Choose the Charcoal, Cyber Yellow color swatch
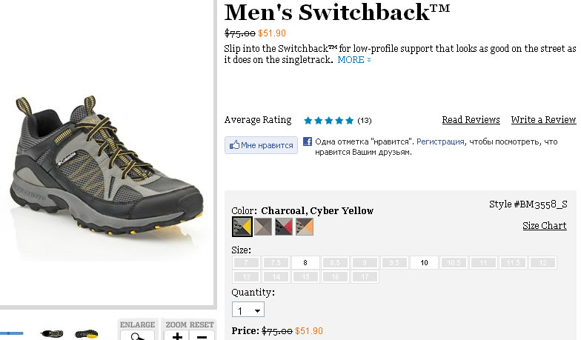This screenshot has width=581, height=340. pyautogui.click(x=242, y=227)
